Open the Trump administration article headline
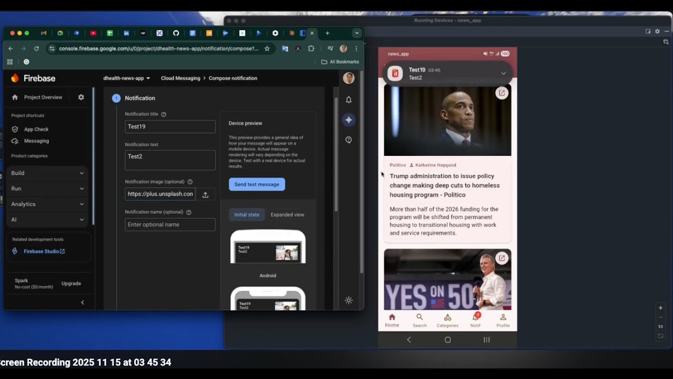Screen dimensions: 673x379 (445, 185)
